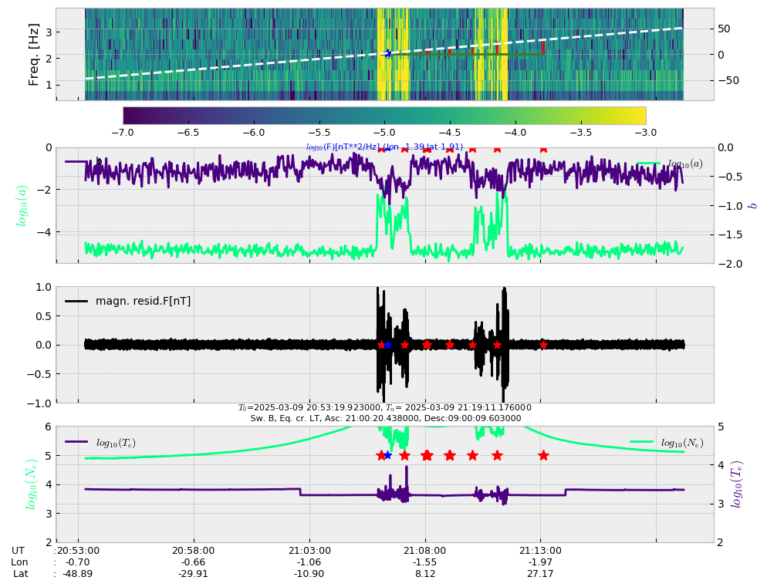Click the longitude value '-0.66'
The height and width of the screenshot is (587, 767).
pyautogui.click(x=193, y=562)
